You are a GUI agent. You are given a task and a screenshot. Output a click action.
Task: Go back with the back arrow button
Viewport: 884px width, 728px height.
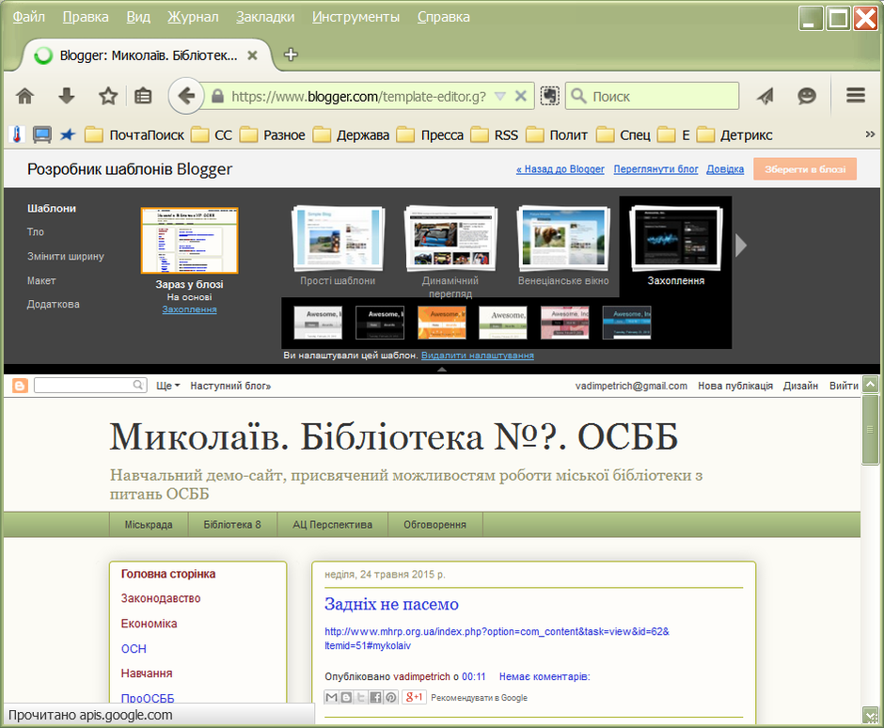pyautogui.click(x=186, y=97)
